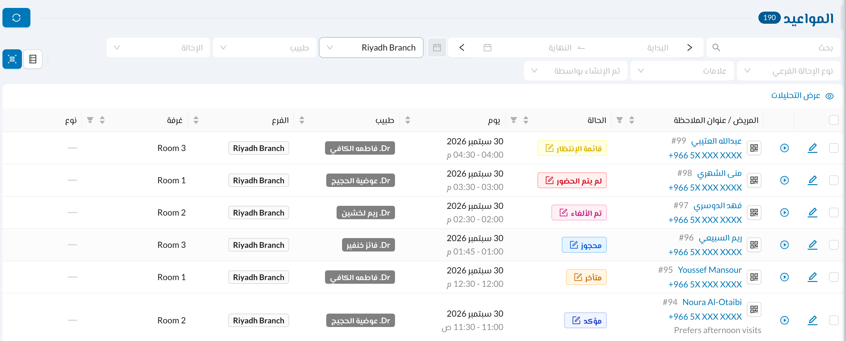
Task: Change the مؤكد confirmed status badge
Action: coord(585,320)
